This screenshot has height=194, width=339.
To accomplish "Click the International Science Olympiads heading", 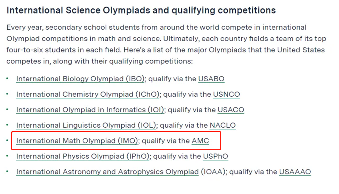I will point(141,10).
